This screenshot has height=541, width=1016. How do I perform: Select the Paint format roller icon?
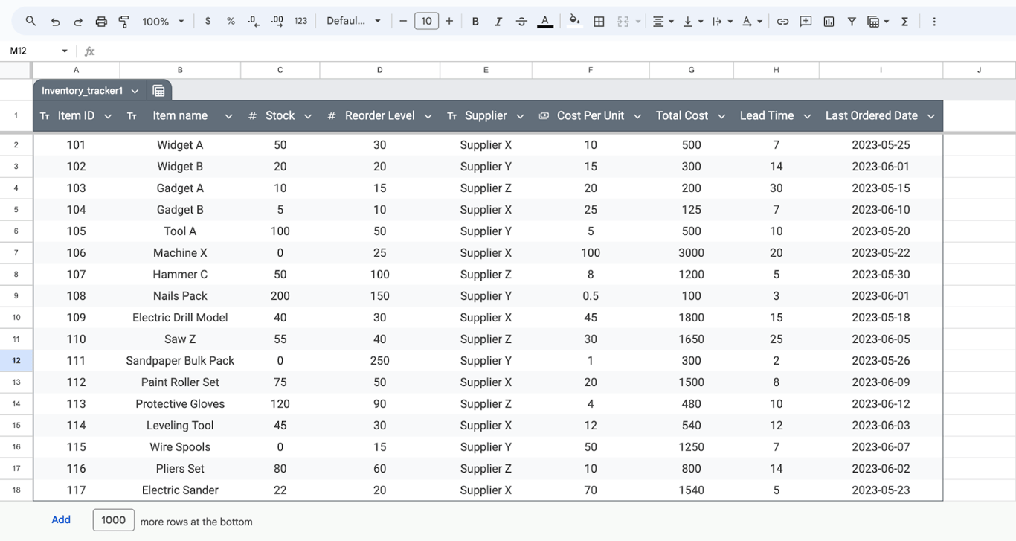click(124, 22)
